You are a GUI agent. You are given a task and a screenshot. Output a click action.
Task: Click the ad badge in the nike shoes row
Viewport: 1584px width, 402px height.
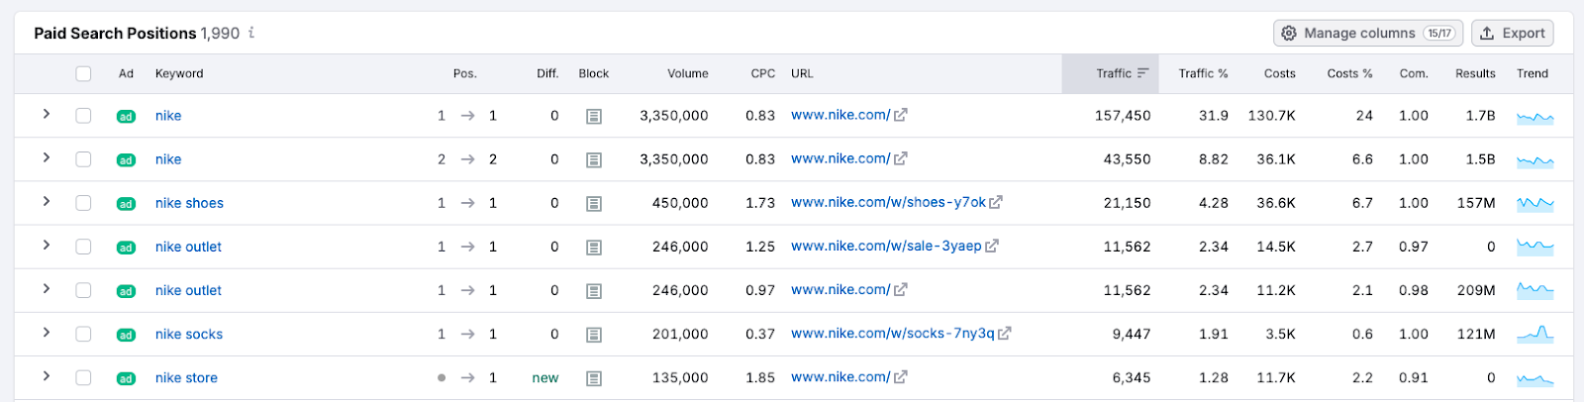(126, 204)
